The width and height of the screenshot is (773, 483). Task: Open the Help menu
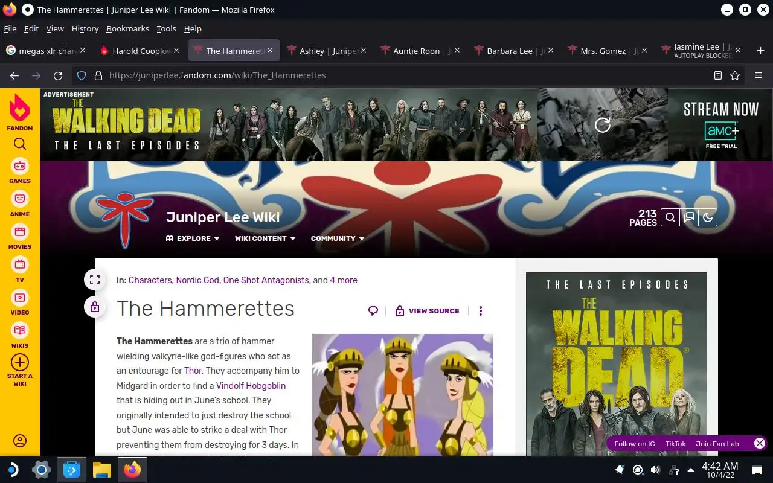point(193,28)
